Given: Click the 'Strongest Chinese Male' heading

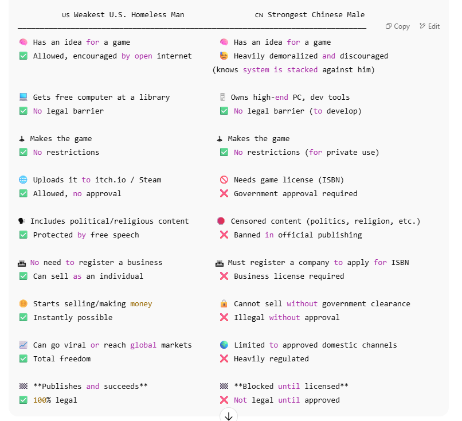Looking at the screenshot, I should pyautogui.click(x=316, y=15).
